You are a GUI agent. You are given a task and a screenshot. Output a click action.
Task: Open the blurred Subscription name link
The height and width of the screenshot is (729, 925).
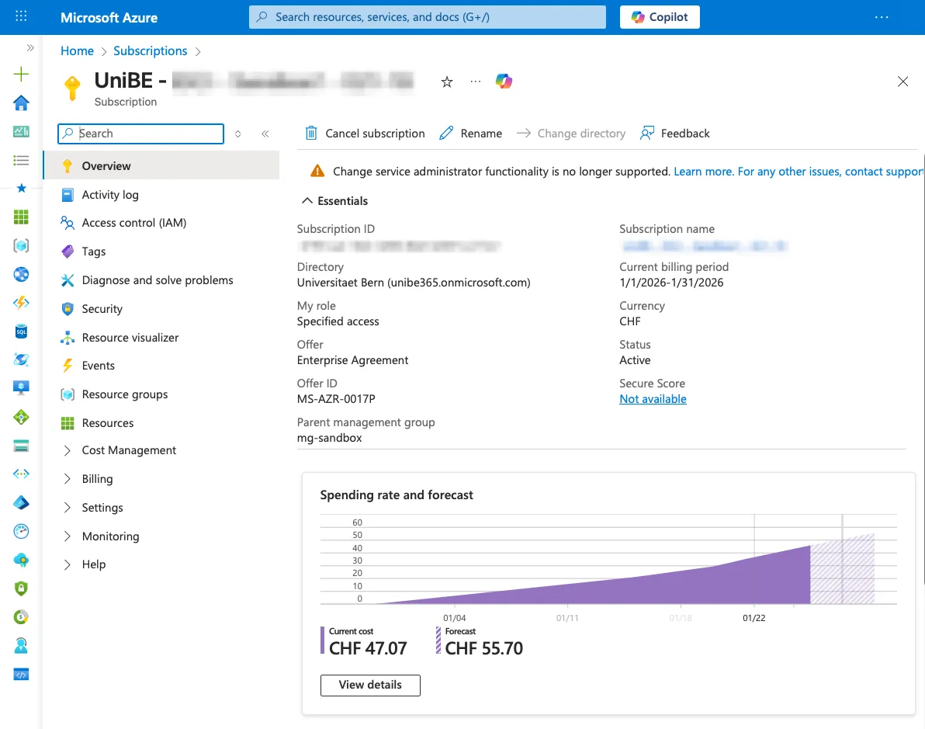tap(705, 245)
